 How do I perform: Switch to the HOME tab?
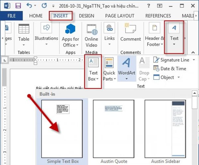click(x=36, y=16)
